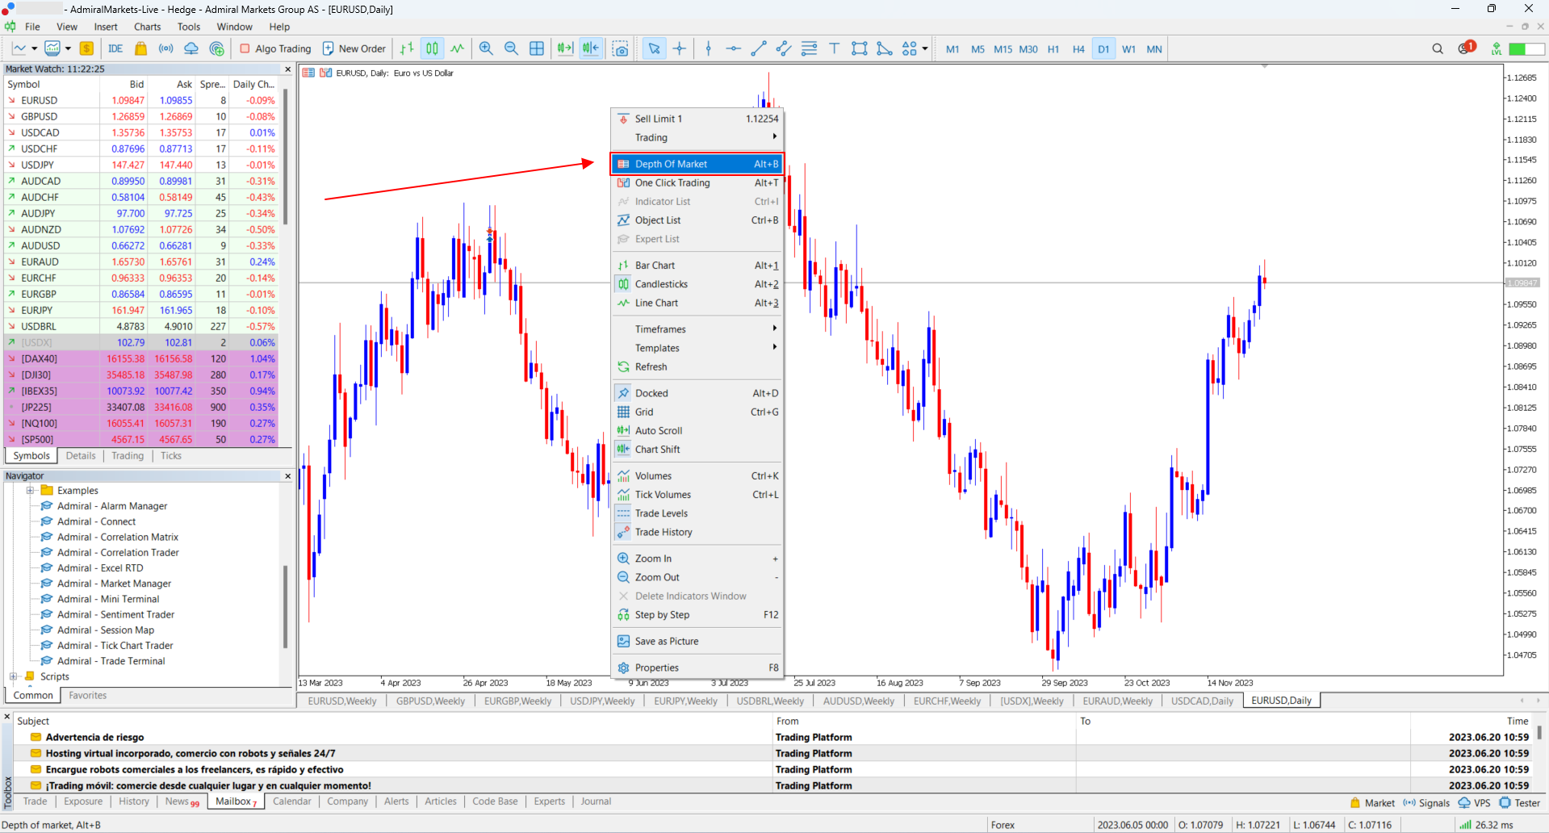Toggle Trade History in context menu
The image size is (1549, 833).
(x=697, y=532)
